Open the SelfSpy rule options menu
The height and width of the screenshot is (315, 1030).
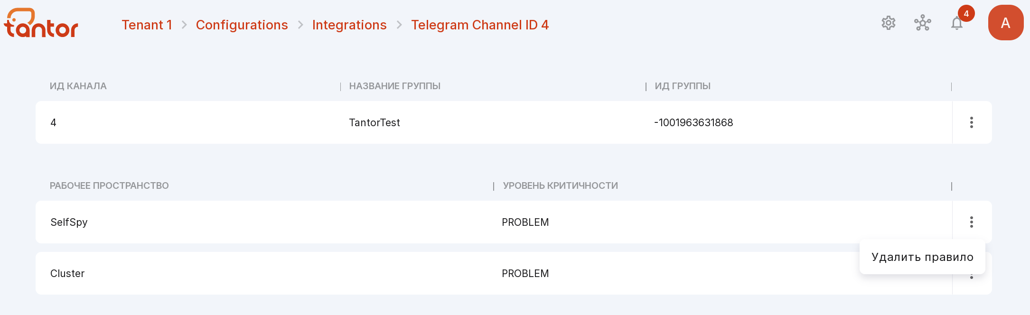[x=972, y=222]
